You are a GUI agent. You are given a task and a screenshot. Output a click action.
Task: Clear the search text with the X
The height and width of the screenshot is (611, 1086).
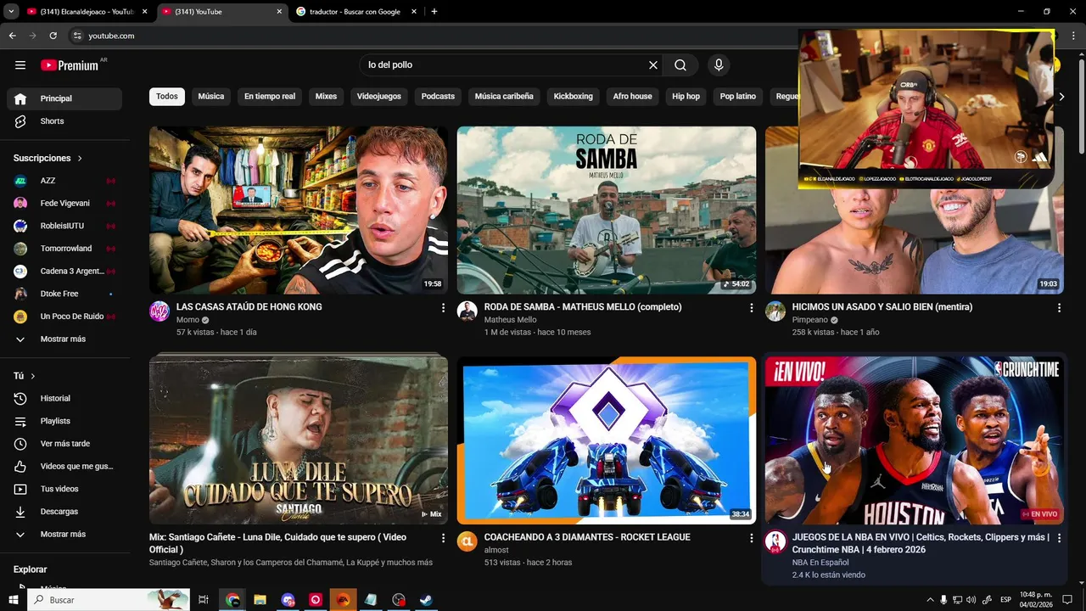pos(653,65)
